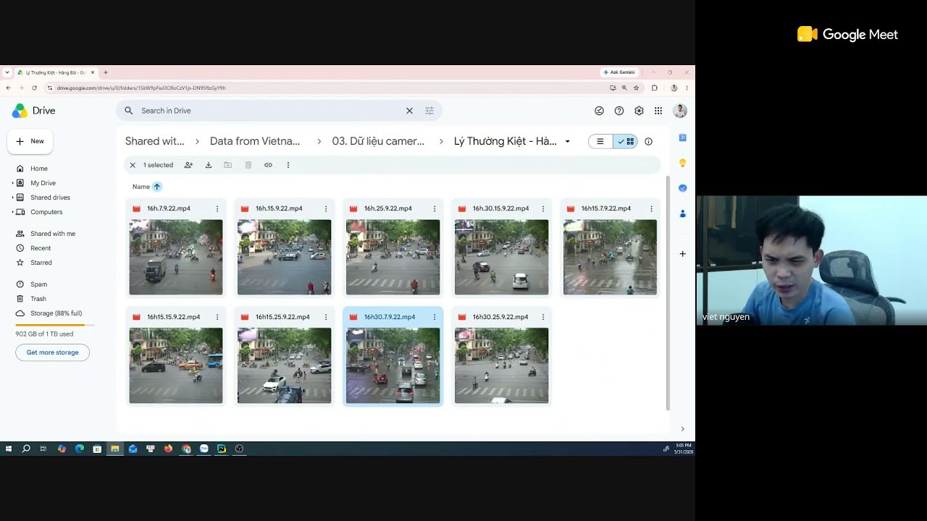Reverse the Name sort direction arrow
The image size is (927, 521).
156,187
